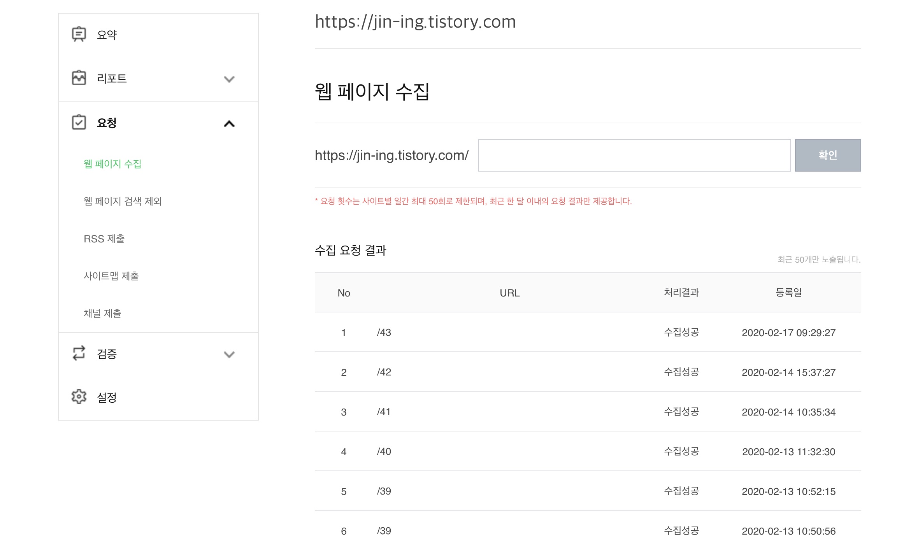Expand the 리포트 section chevron
This screenshot has width=911, height=549.
(x=229, y=79)
